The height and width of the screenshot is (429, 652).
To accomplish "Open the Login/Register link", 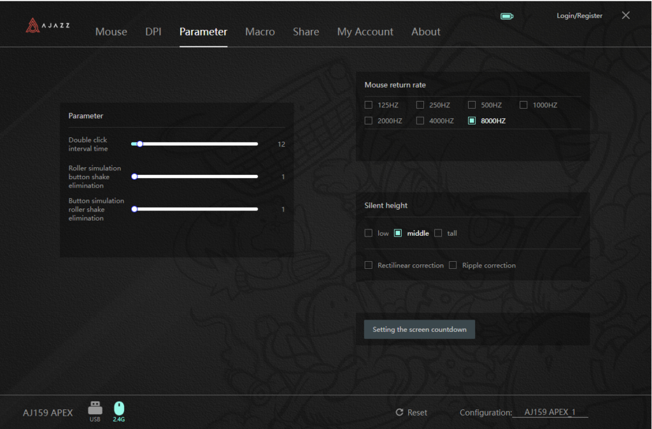I will (x=579, y=16).
